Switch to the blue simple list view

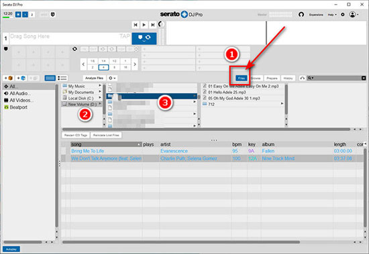click(x=50, y=78)
